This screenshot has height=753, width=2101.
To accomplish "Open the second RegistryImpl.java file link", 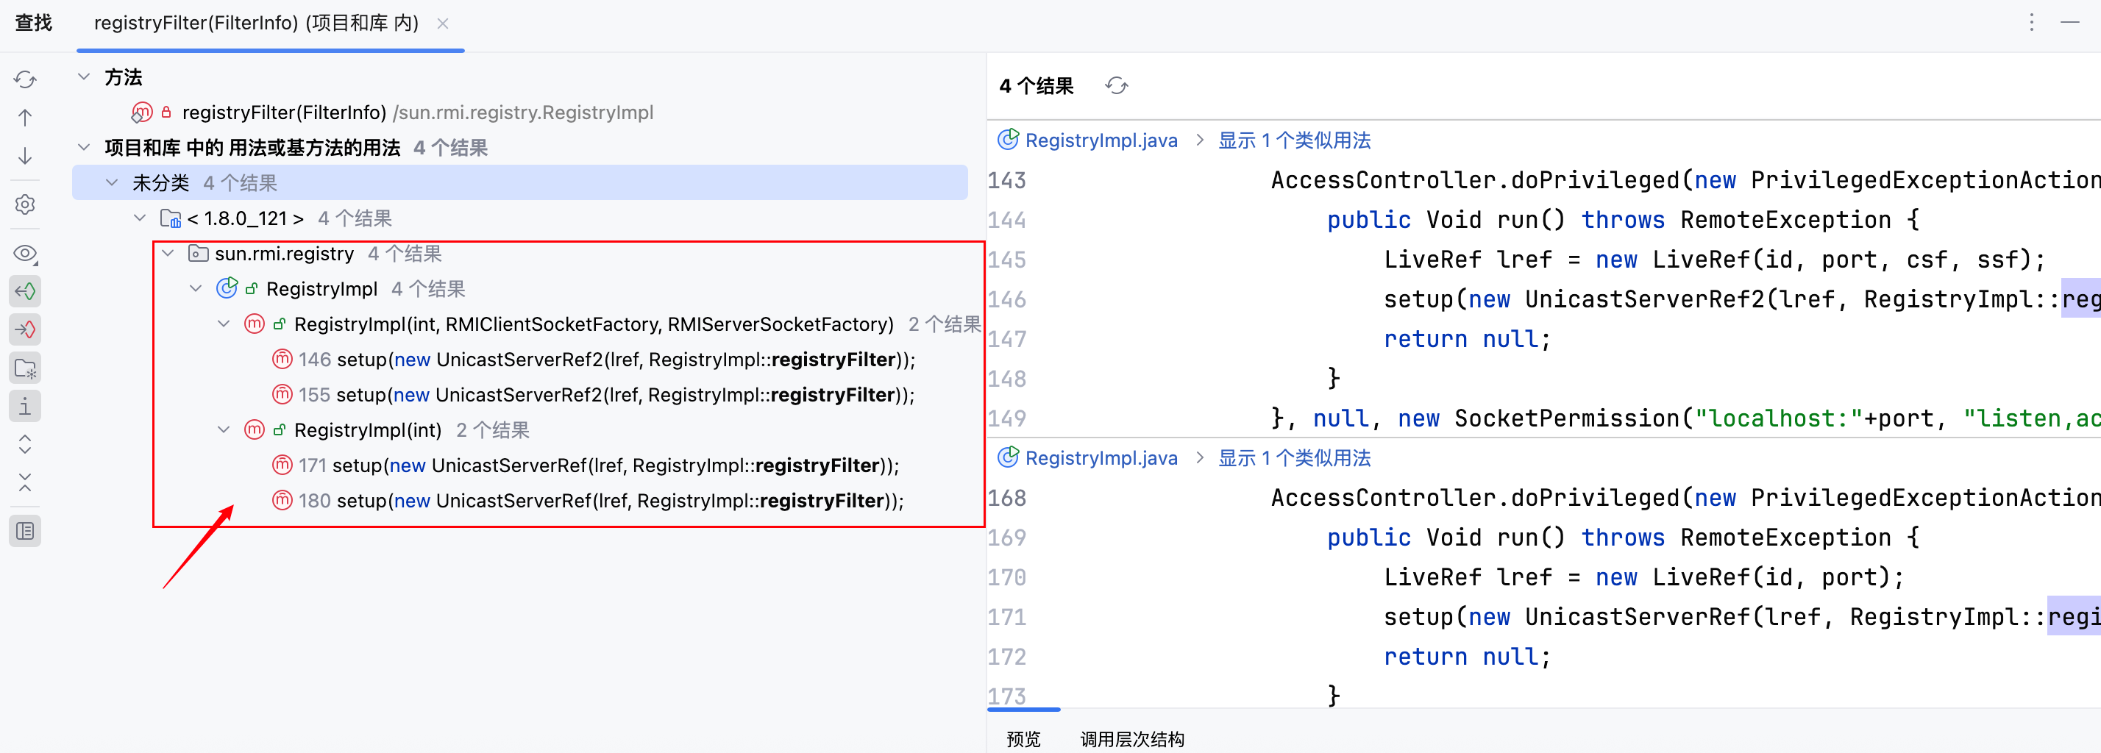I will coord(1101,458).
